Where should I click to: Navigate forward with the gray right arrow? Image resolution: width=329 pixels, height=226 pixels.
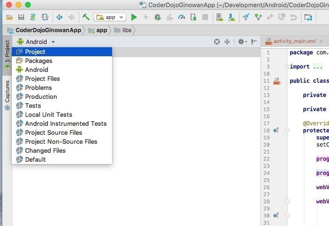coord(71,17)
